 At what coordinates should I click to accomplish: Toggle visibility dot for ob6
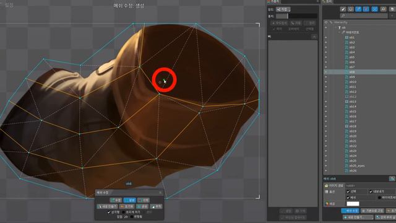[326, 62]
